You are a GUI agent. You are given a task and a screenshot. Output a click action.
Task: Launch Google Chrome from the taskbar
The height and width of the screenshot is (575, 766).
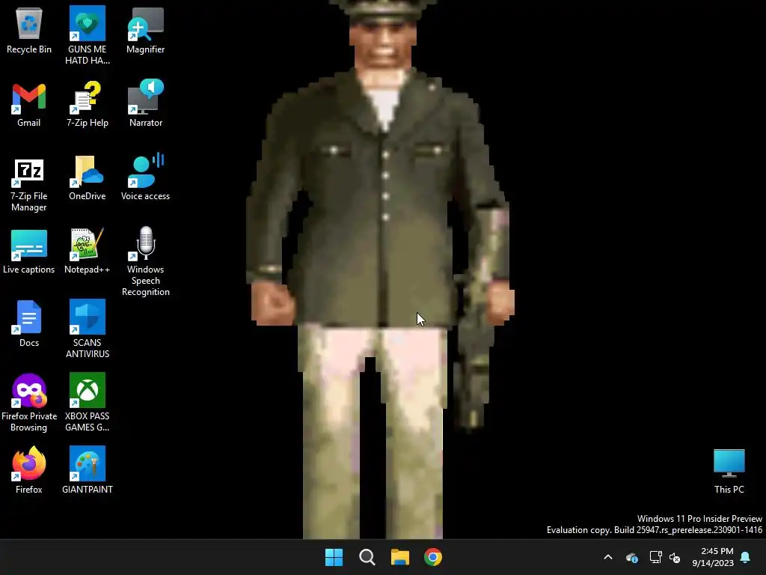433,557
